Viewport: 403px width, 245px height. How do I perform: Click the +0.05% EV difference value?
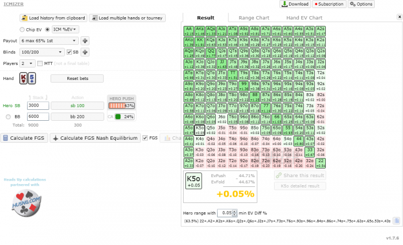[235, 194]
